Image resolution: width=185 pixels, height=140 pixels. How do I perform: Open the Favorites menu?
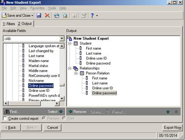(37, 8)
